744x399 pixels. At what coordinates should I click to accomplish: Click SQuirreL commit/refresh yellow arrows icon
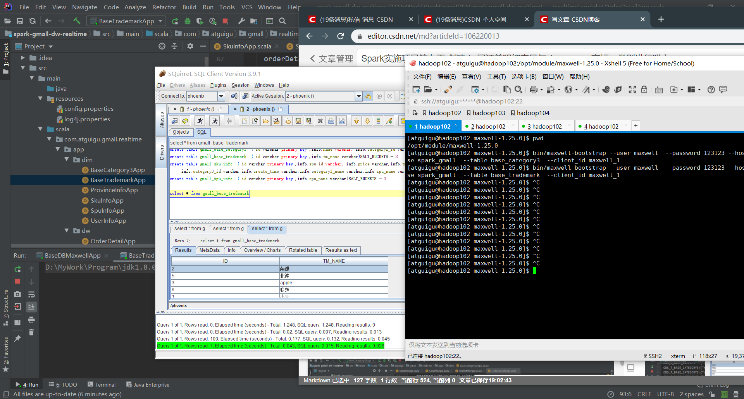click(x=185, y=121)
